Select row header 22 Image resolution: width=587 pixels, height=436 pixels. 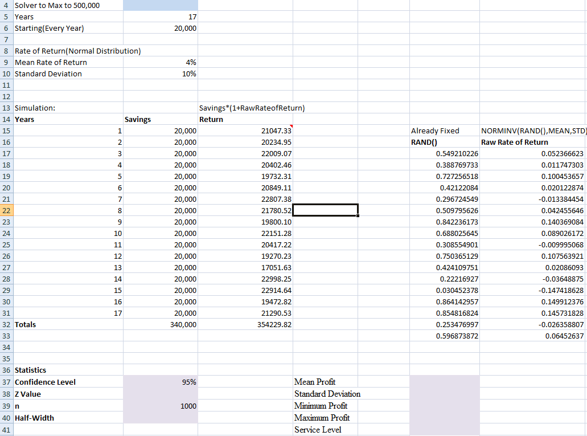click(x=6, y=211)
